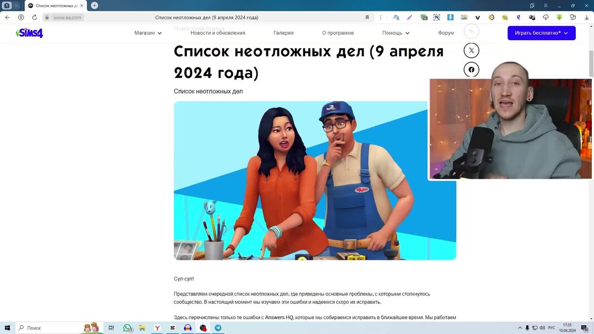Open the volume tray icon

[x=542, y=327]
